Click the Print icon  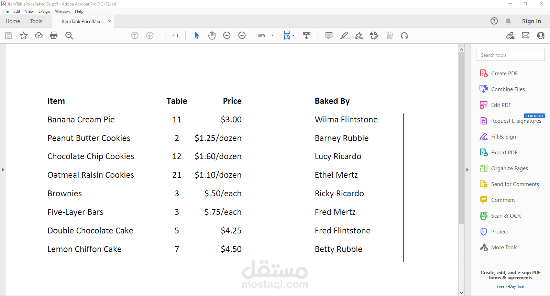(x=54, y=35)
